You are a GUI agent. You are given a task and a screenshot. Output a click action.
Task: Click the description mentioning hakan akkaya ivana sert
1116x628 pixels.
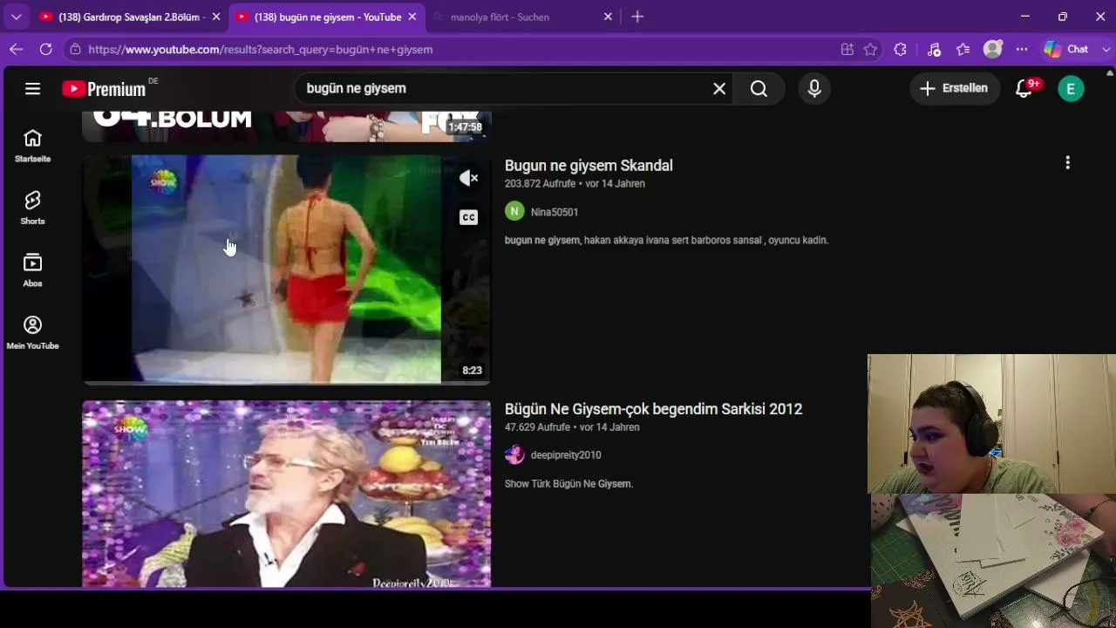666,240
